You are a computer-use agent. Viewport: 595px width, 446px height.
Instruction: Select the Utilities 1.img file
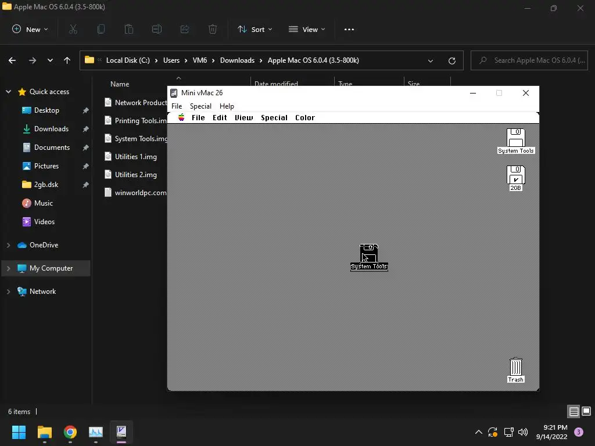click(131, 157)
